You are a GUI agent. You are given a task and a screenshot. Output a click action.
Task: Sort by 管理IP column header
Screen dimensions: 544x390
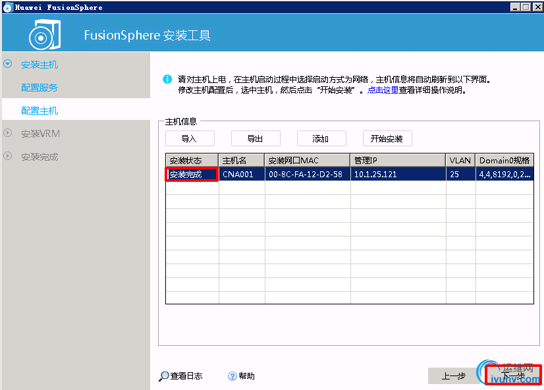coord(398,160)
